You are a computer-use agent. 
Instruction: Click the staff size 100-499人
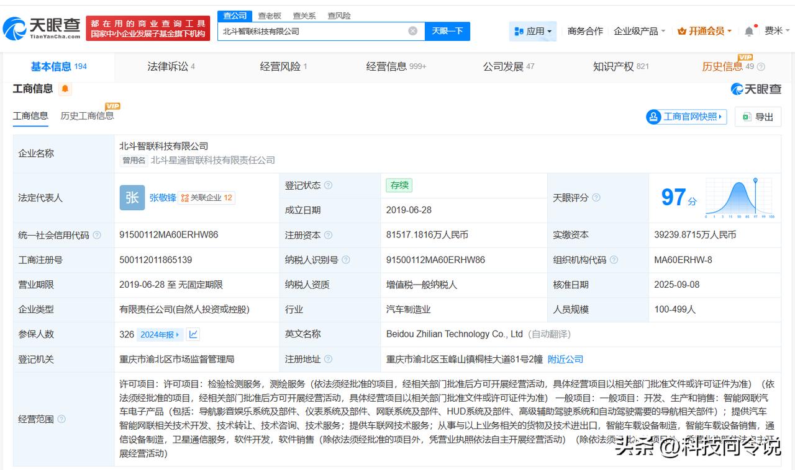(x=675, y=309)
